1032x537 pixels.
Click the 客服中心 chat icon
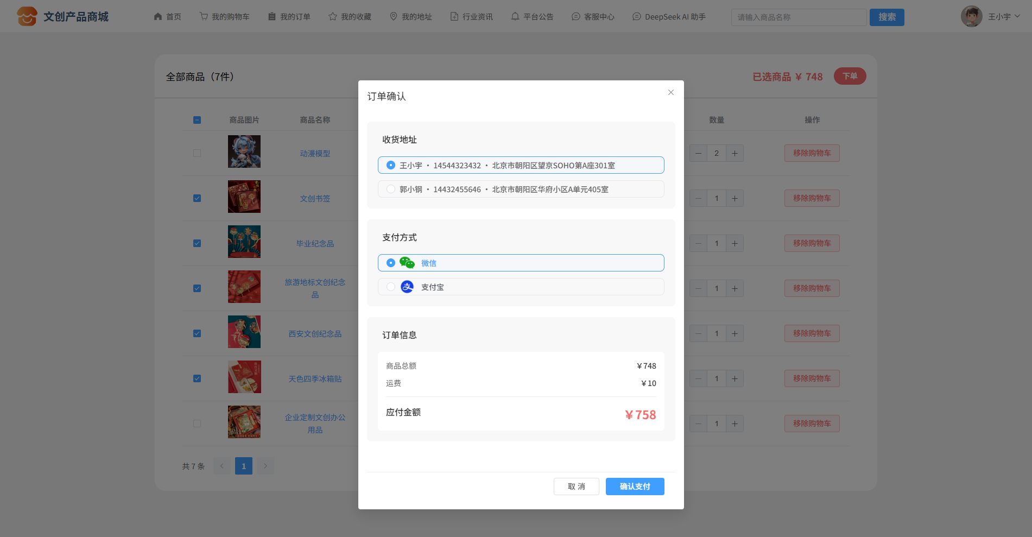[x=575, y=17]
